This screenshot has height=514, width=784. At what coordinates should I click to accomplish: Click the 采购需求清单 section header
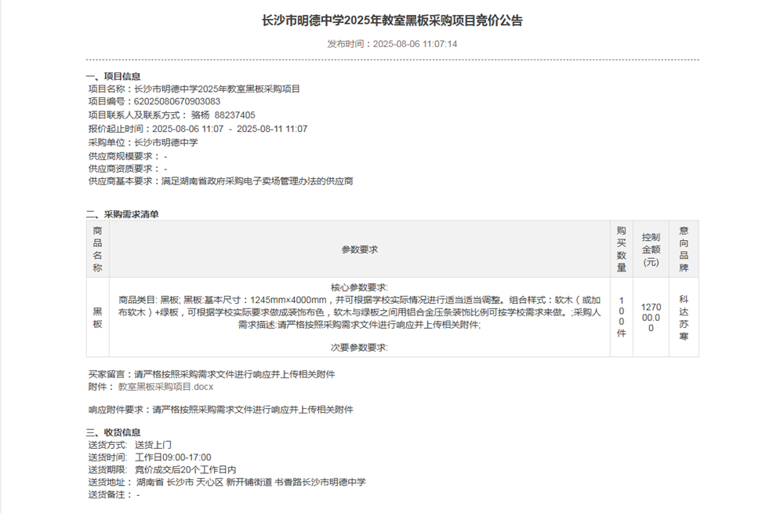point(123,212)
